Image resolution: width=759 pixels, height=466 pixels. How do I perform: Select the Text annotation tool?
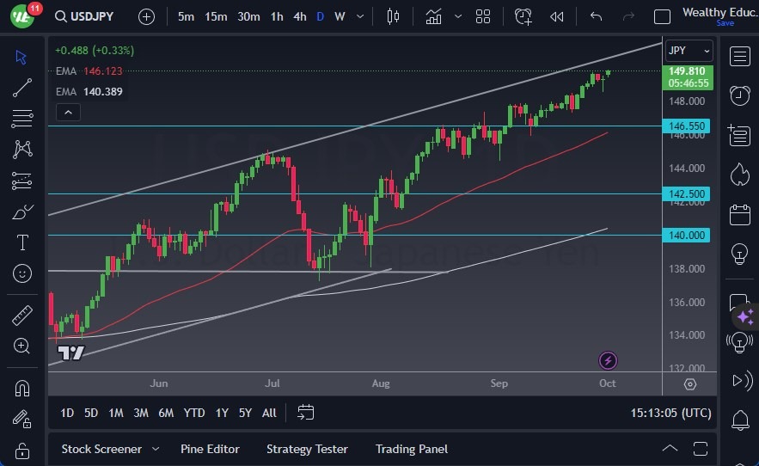(22, 242)
